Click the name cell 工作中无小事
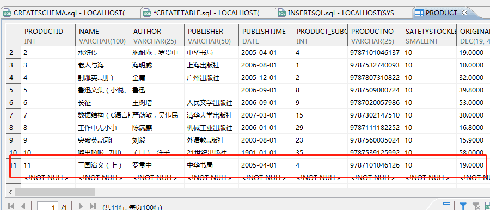The image size is (490, 210). 102,127
